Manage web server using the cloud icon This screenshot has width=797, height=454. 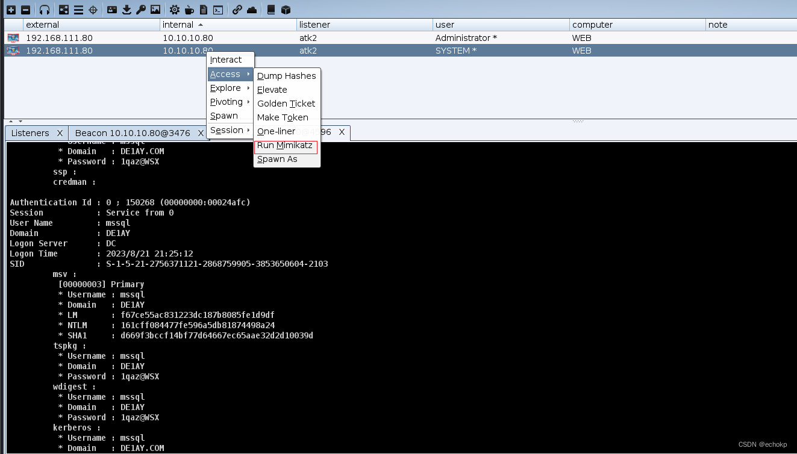(x=252, y=10)
